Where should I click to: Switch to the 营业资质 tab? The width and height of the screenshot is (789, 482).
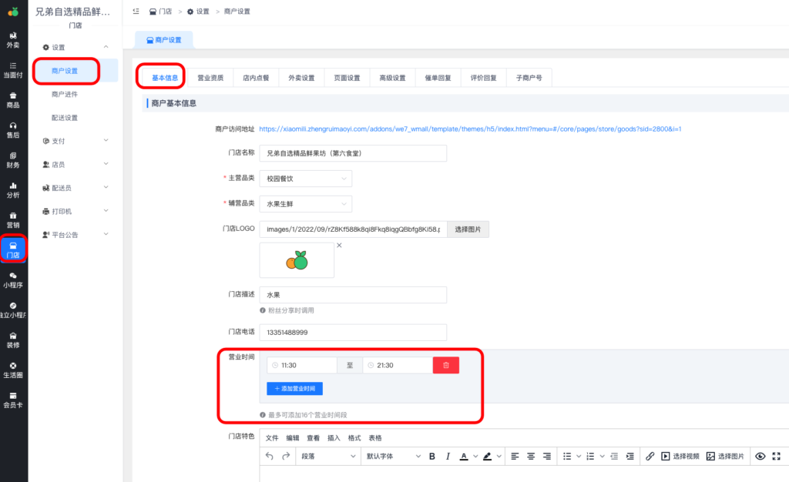pos(210,77)
